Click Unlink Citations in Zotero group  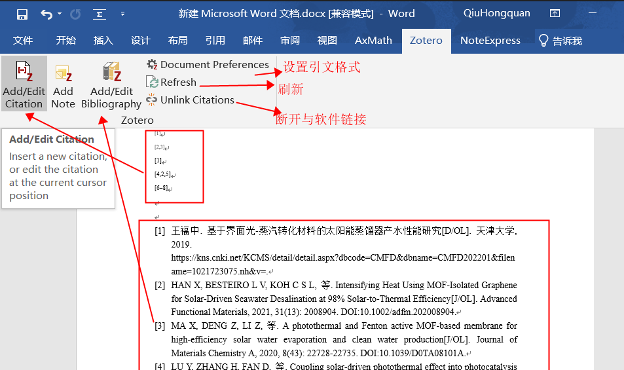(x=191, y=100)
